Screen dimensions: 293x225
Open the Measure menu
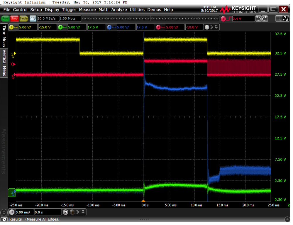point(87,10)
